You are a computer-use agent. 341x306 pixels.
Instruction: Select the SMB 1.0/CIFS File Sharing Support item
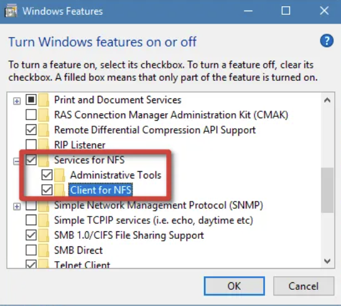(129, 235)
